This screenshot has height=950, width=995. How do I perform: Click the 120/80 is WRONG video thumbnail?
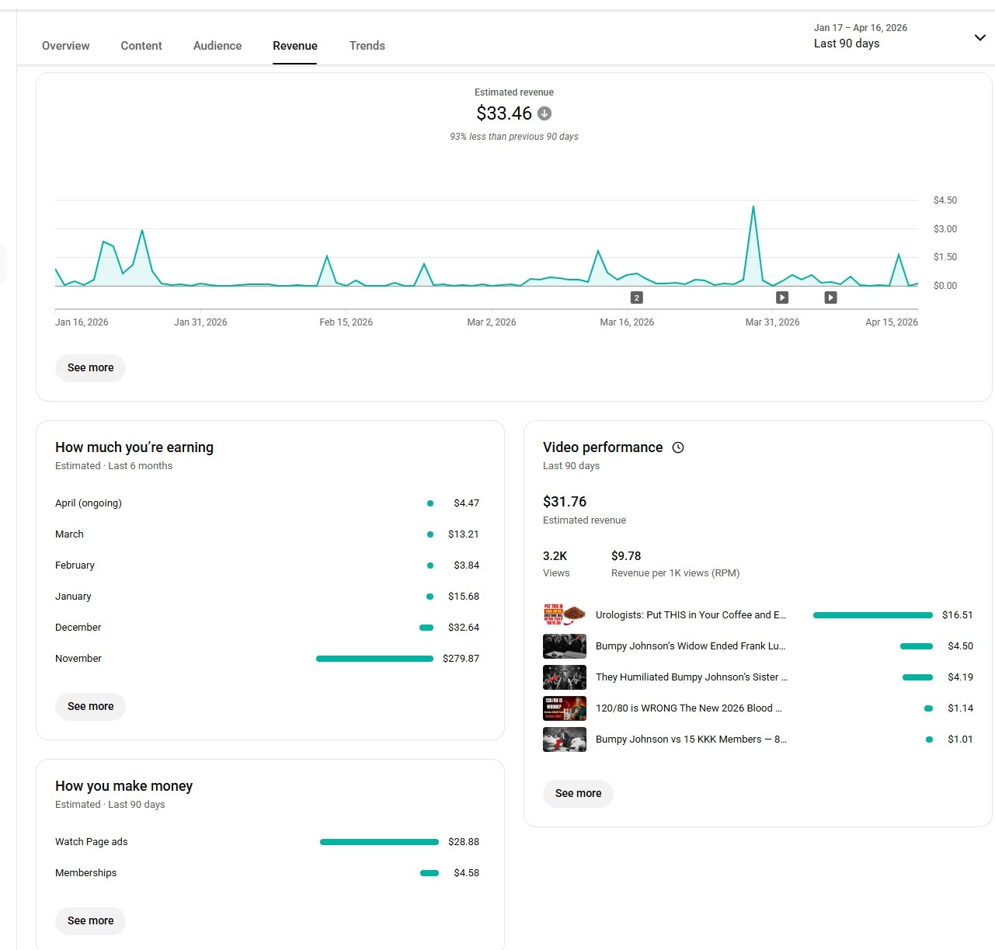coord(565,708)
